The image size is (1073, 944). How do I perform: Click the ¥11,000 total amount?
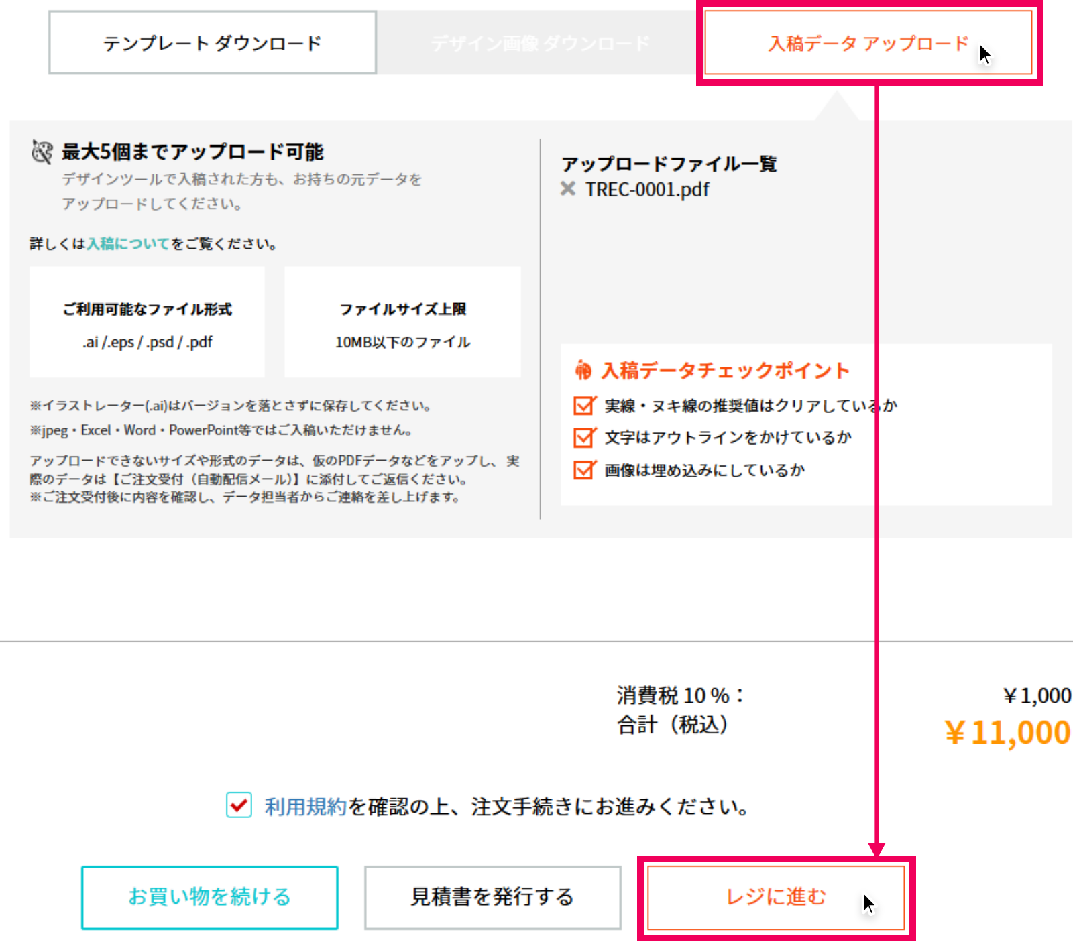pos(1007,732)
